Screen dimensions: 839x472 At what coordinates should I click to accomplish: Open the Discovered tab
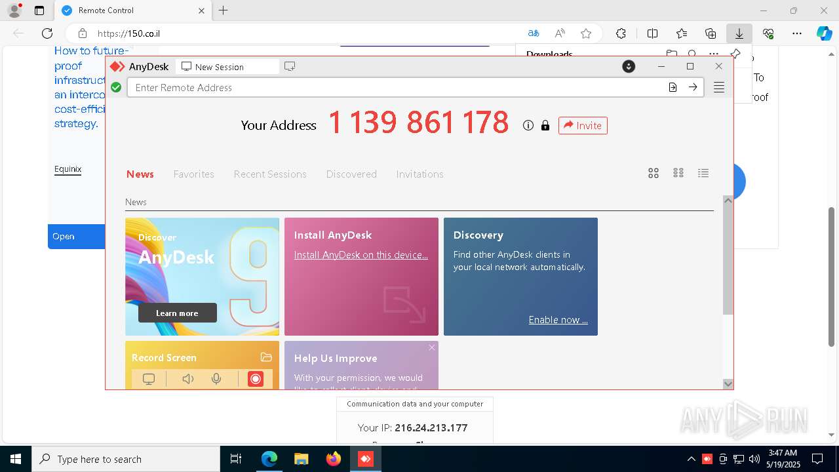pos(351,174)
